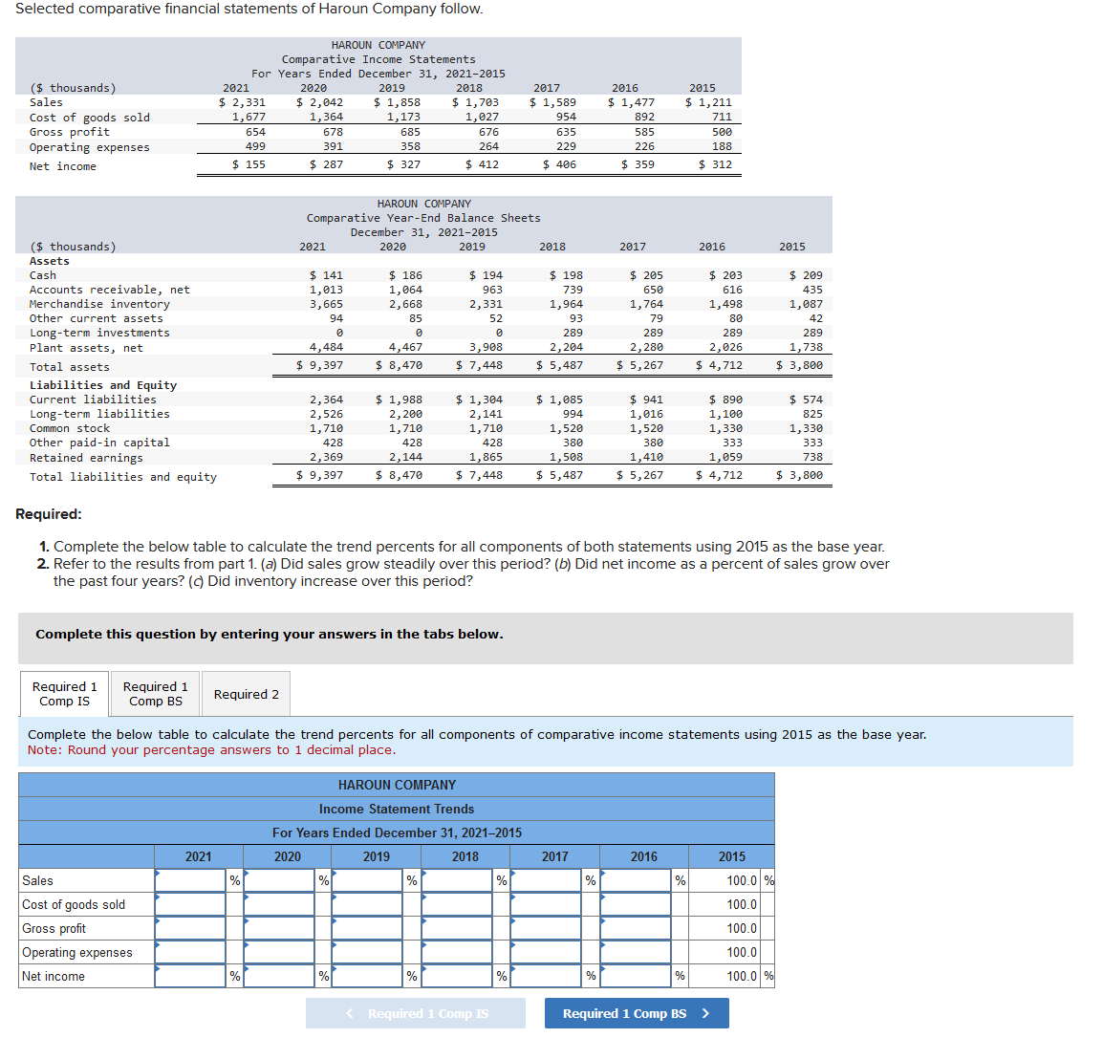Image resolution: width=1103 pixels, height=1038 pixels.
Task: Select the Cost of goods sold 2021 input
Action: click(x=190, y=904)
